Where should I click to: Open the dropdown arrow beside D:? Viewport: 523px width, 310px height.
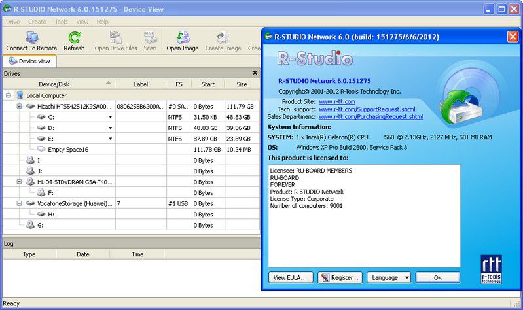tap(111, 128)
